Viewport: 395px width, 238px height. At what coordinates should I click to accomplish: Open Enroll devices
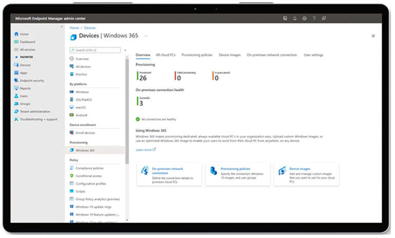click(82, 133)
